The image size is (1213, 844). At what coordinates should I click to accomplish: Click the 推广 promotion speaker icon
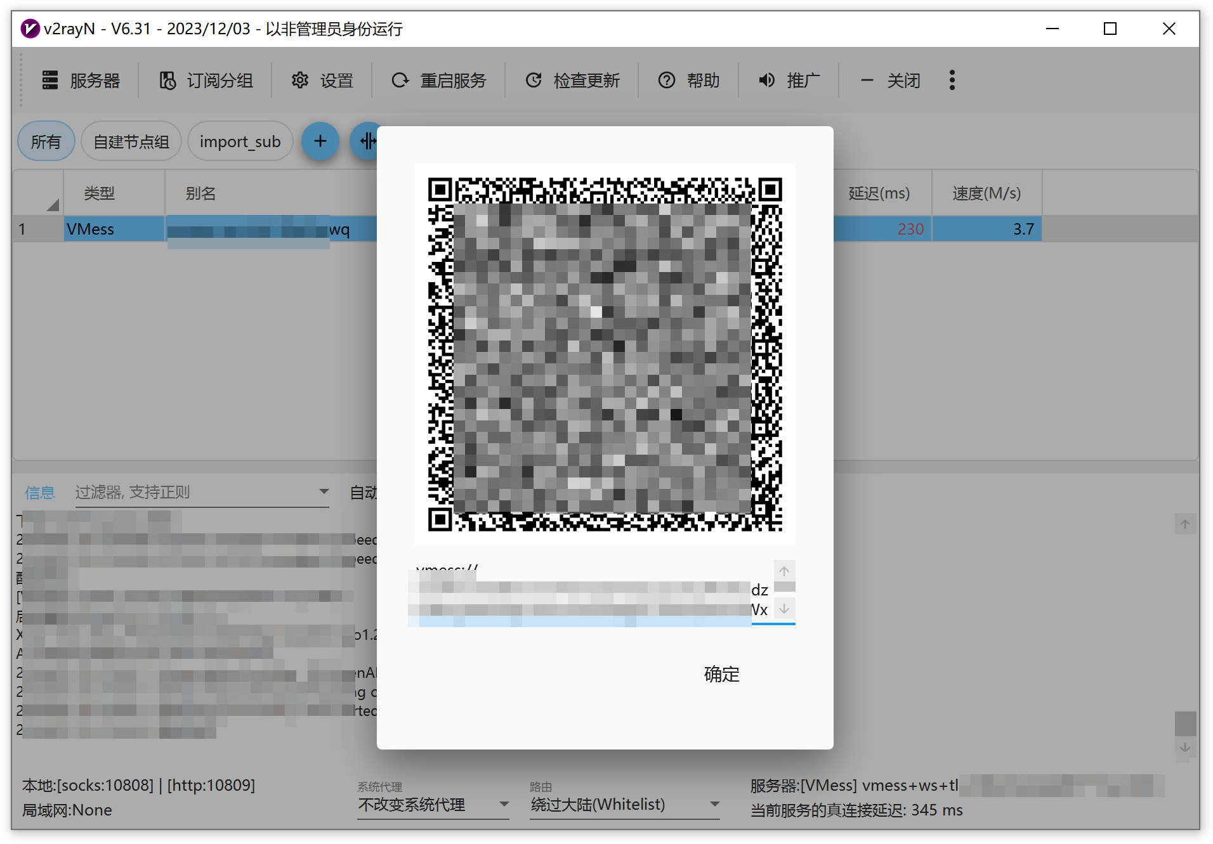[x=767, y=81]
